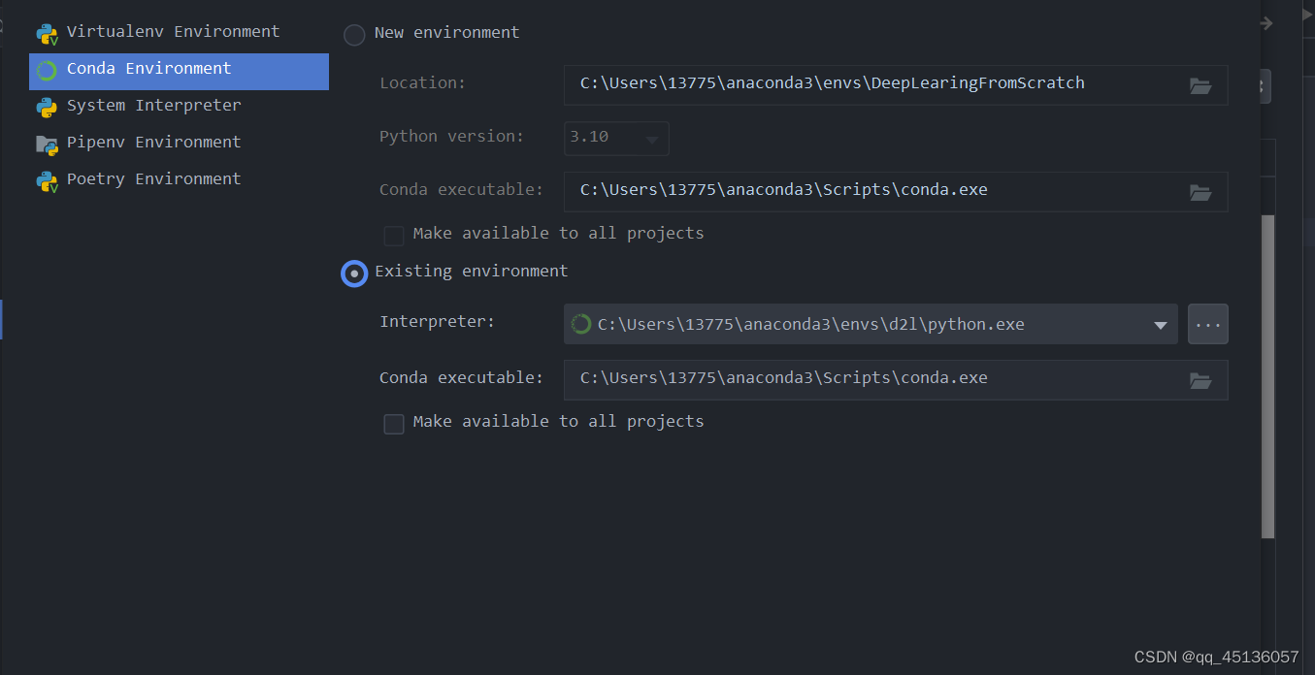Click the Existing environment Conda executable field
1315x675 pixels.
pyautogui.click(x=896, y=380)
